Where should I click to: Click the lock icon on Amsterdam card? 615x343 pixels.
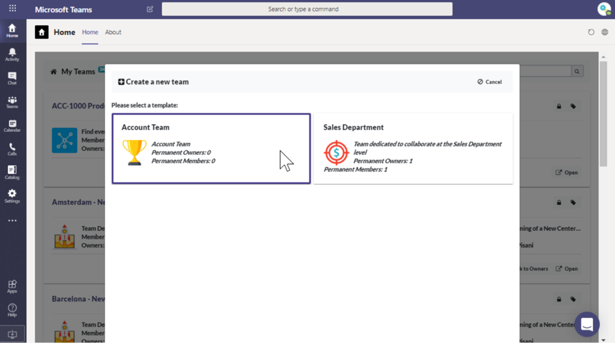click(x=559, y=203)
